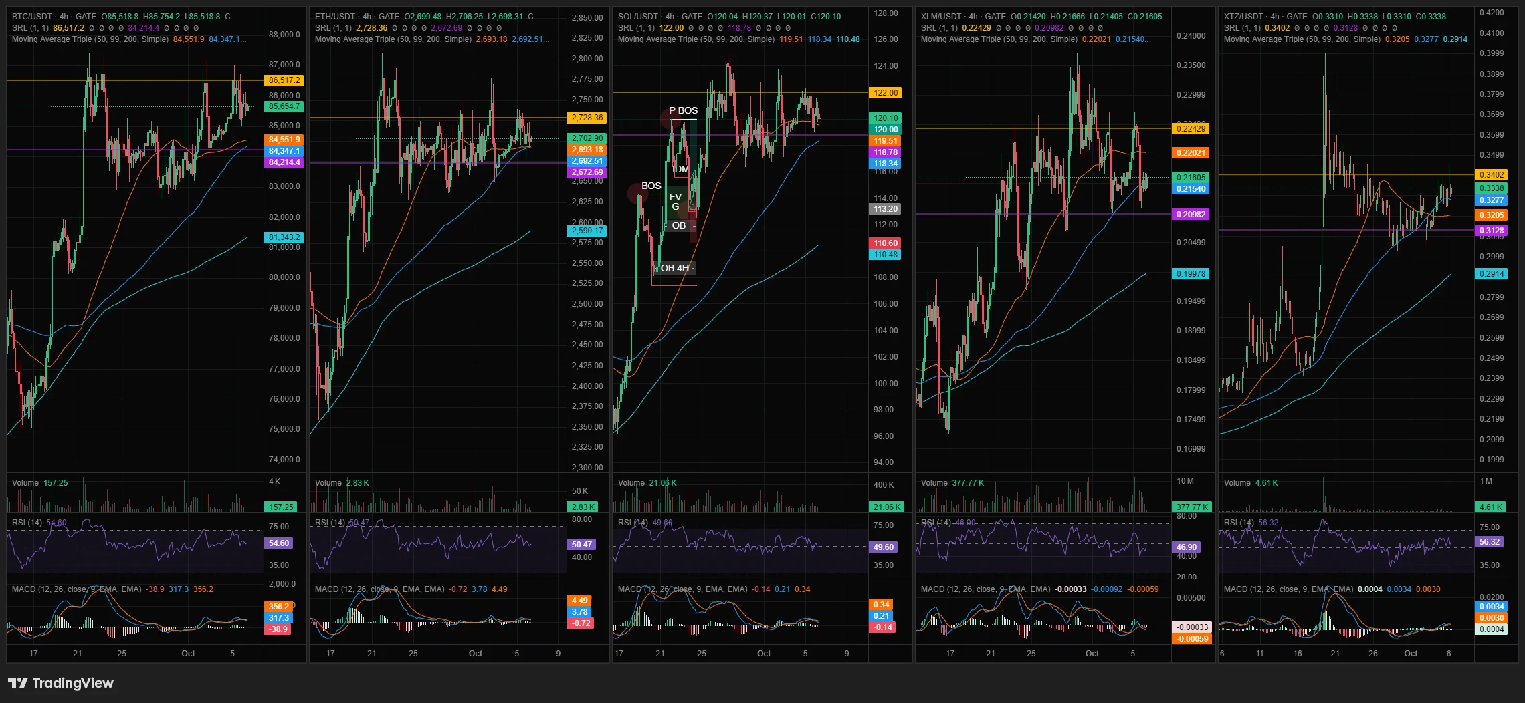Click the Oct date on BTC time axis
1525x703 pixels.
tap(188, 654)
